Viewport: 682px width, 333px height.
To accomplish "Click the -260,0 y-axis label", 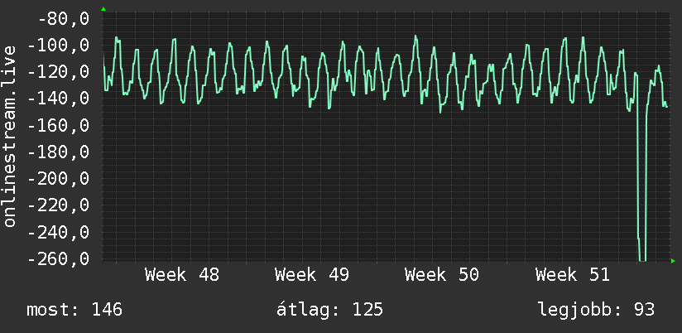I will [59, 258].
